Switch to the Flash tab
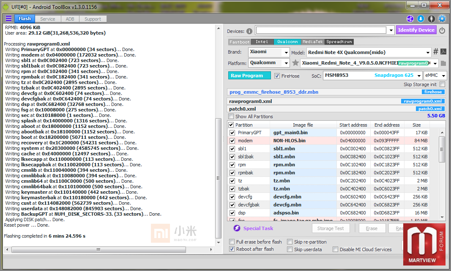Image resolution: width=451 pixels, height=271 pixels. (25, 19)
